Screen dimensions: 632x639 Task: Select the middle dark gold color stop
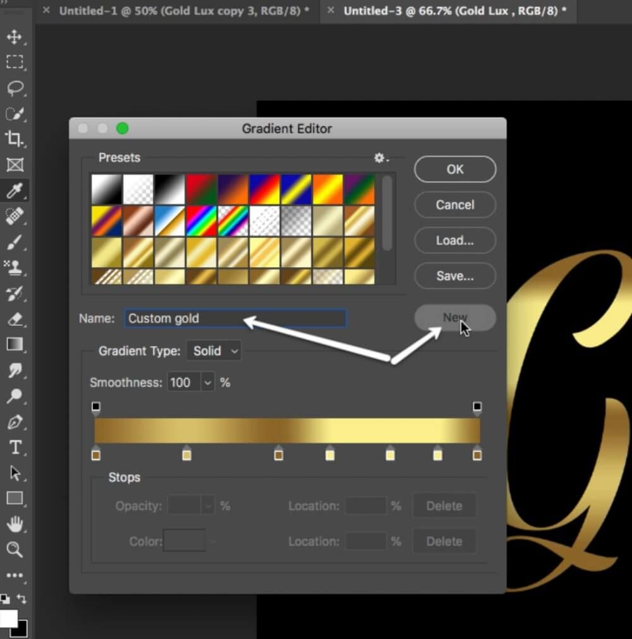click(x=279, y=453)
